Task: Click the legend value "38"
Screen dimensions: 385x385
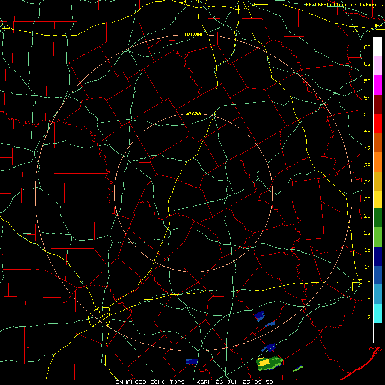Action: 367,165
